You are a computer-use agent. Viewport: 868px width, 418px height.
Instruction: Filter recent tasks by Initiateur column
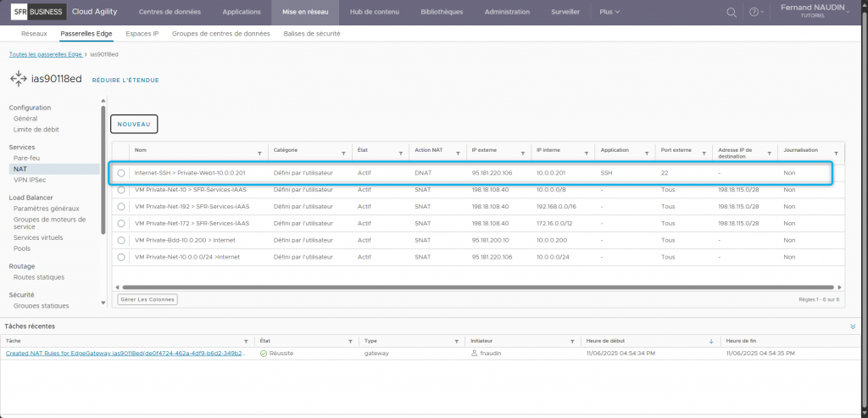click(x=572, y=341)
